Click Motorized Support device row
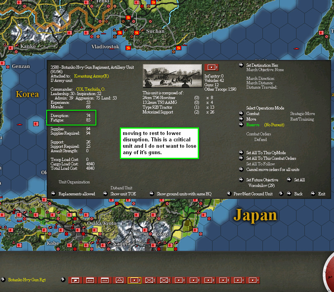 179,112
